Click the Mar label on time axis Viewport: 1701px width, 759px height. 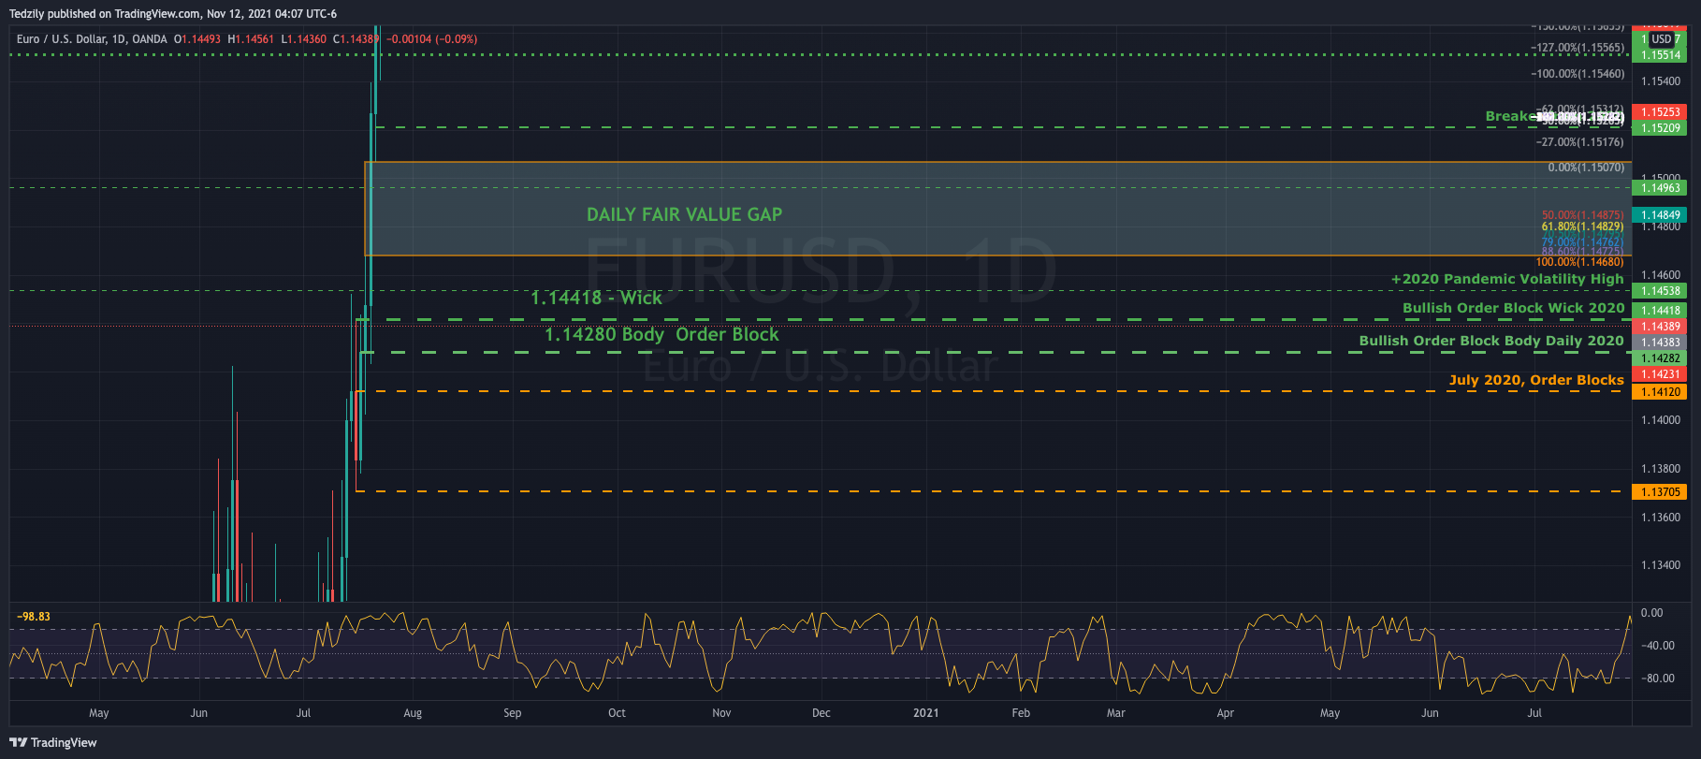tap(1116, 713)
